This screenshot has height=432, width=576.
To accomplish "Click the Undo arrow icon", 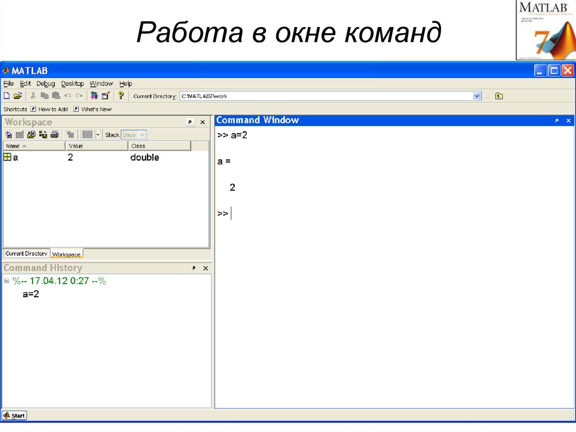I will (67, 96).
